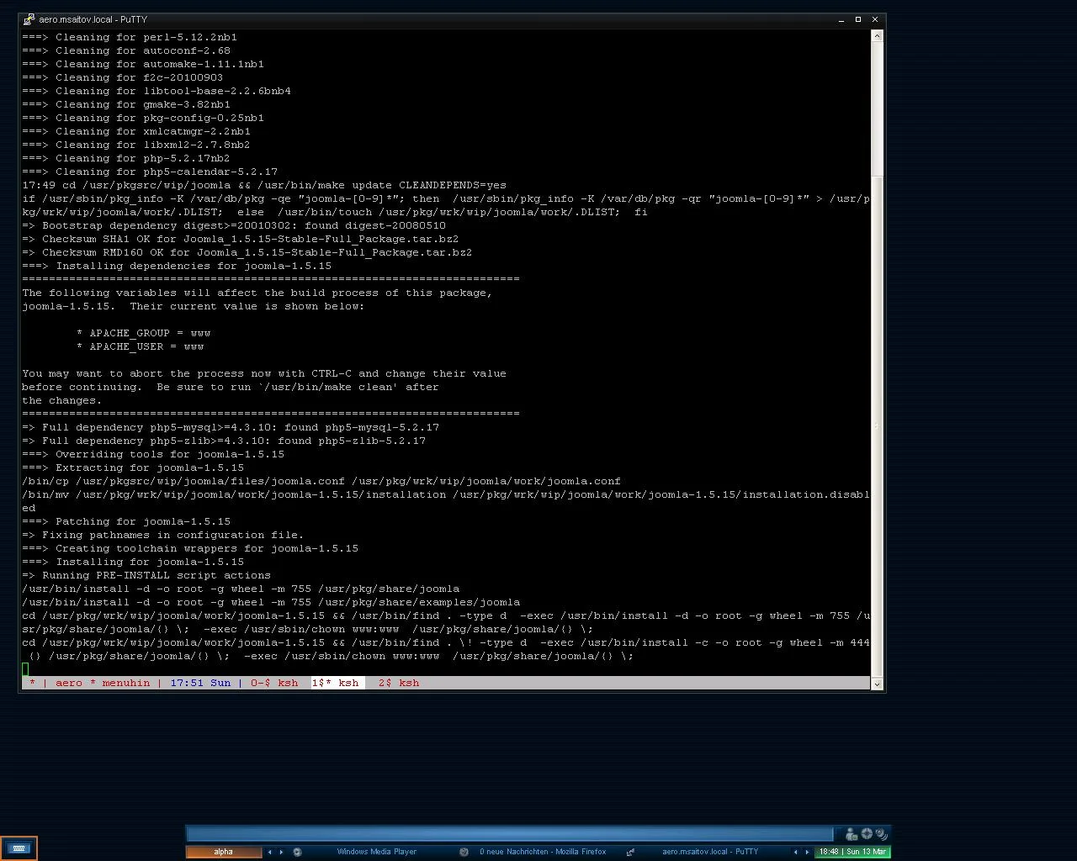Click the 'APACHE_USER = www' line
This screenshot has height=861, width=1077.
click(x=140, y=346)
